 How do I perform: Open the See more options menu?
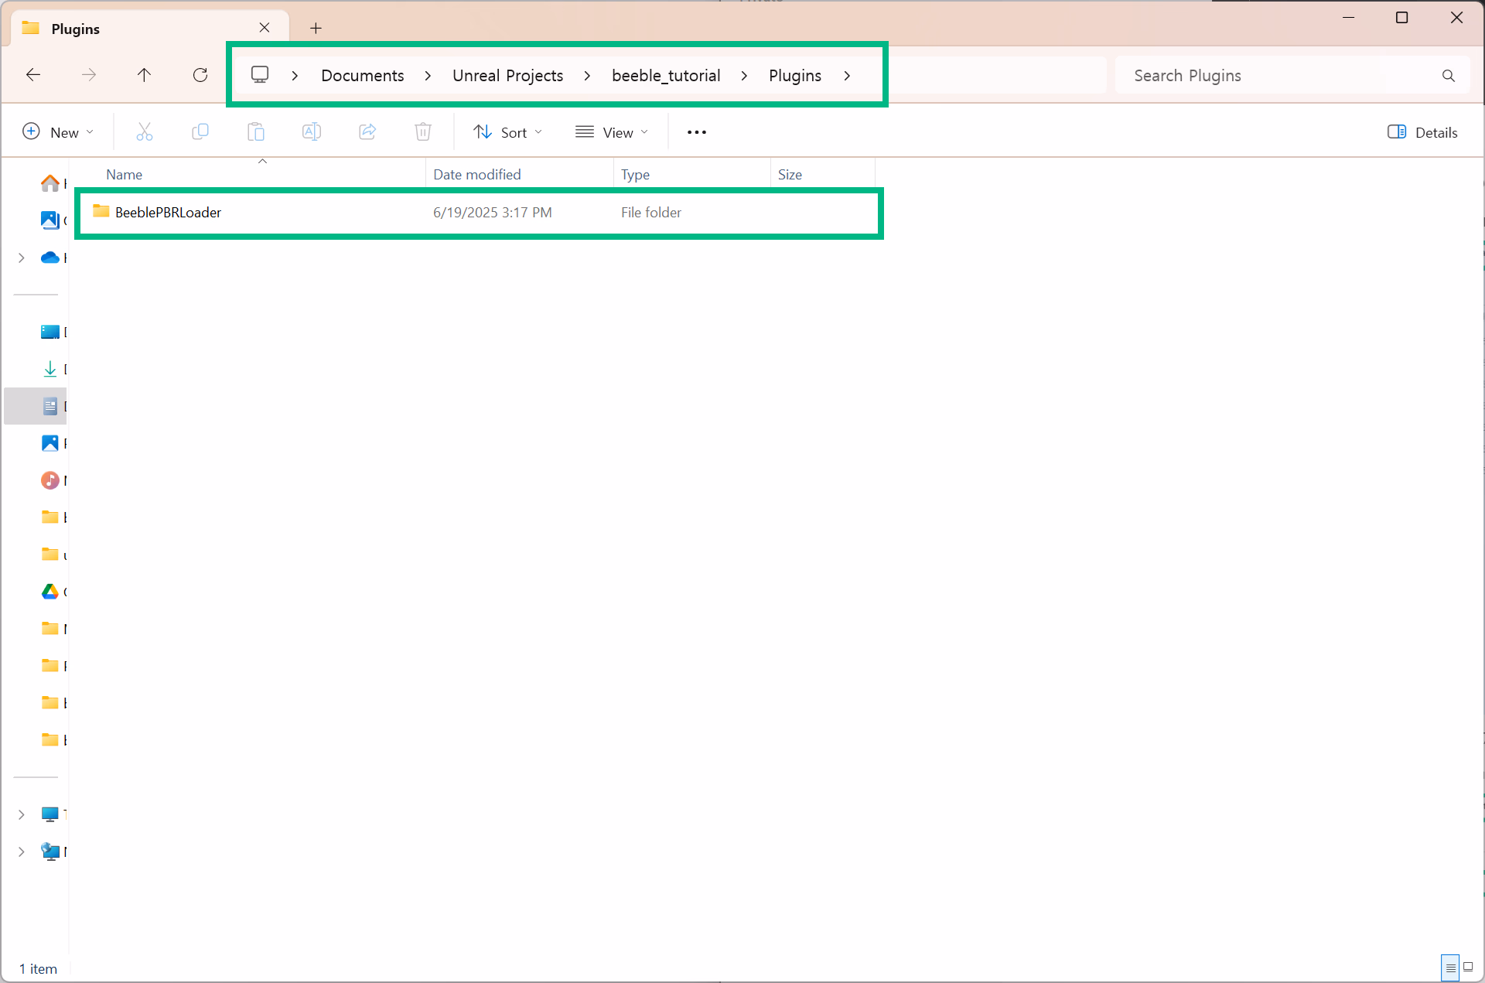(696, 132)
